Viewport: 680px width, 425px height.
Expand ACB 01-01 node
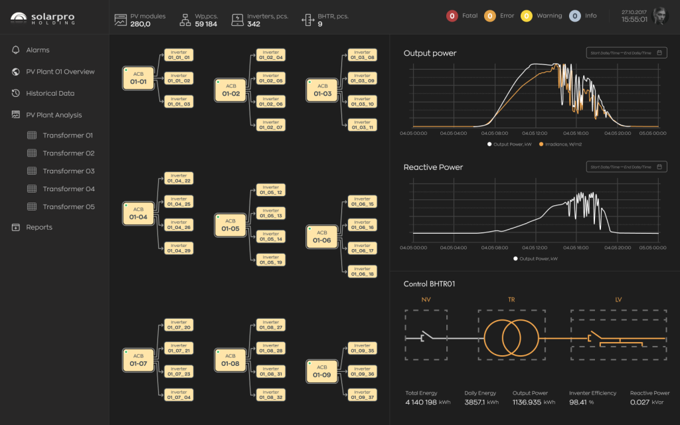coord(138,78)
